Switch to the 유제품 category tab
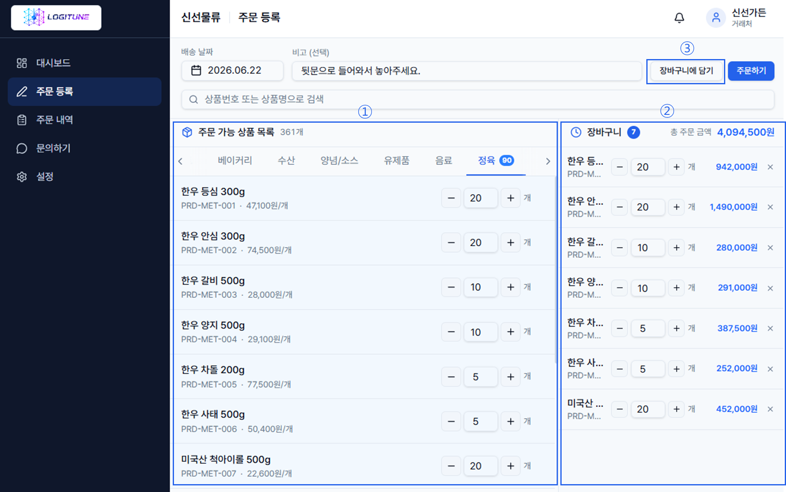 [x=396, y=161]
